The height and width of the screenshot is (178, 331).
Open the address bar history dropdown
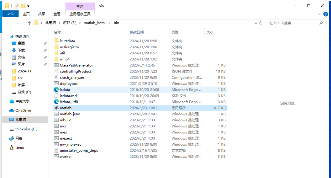tap(256, 23)
